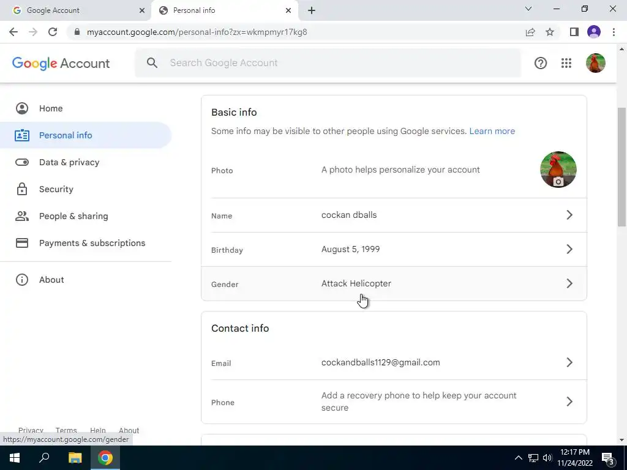This screenshot has width=627, height=470.
Task: Bookmark this page with the star icon
Action: [550, 32]
